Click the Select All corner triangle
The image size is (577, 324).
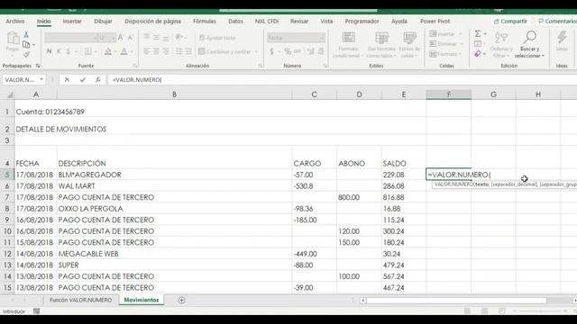click(10, 94)
